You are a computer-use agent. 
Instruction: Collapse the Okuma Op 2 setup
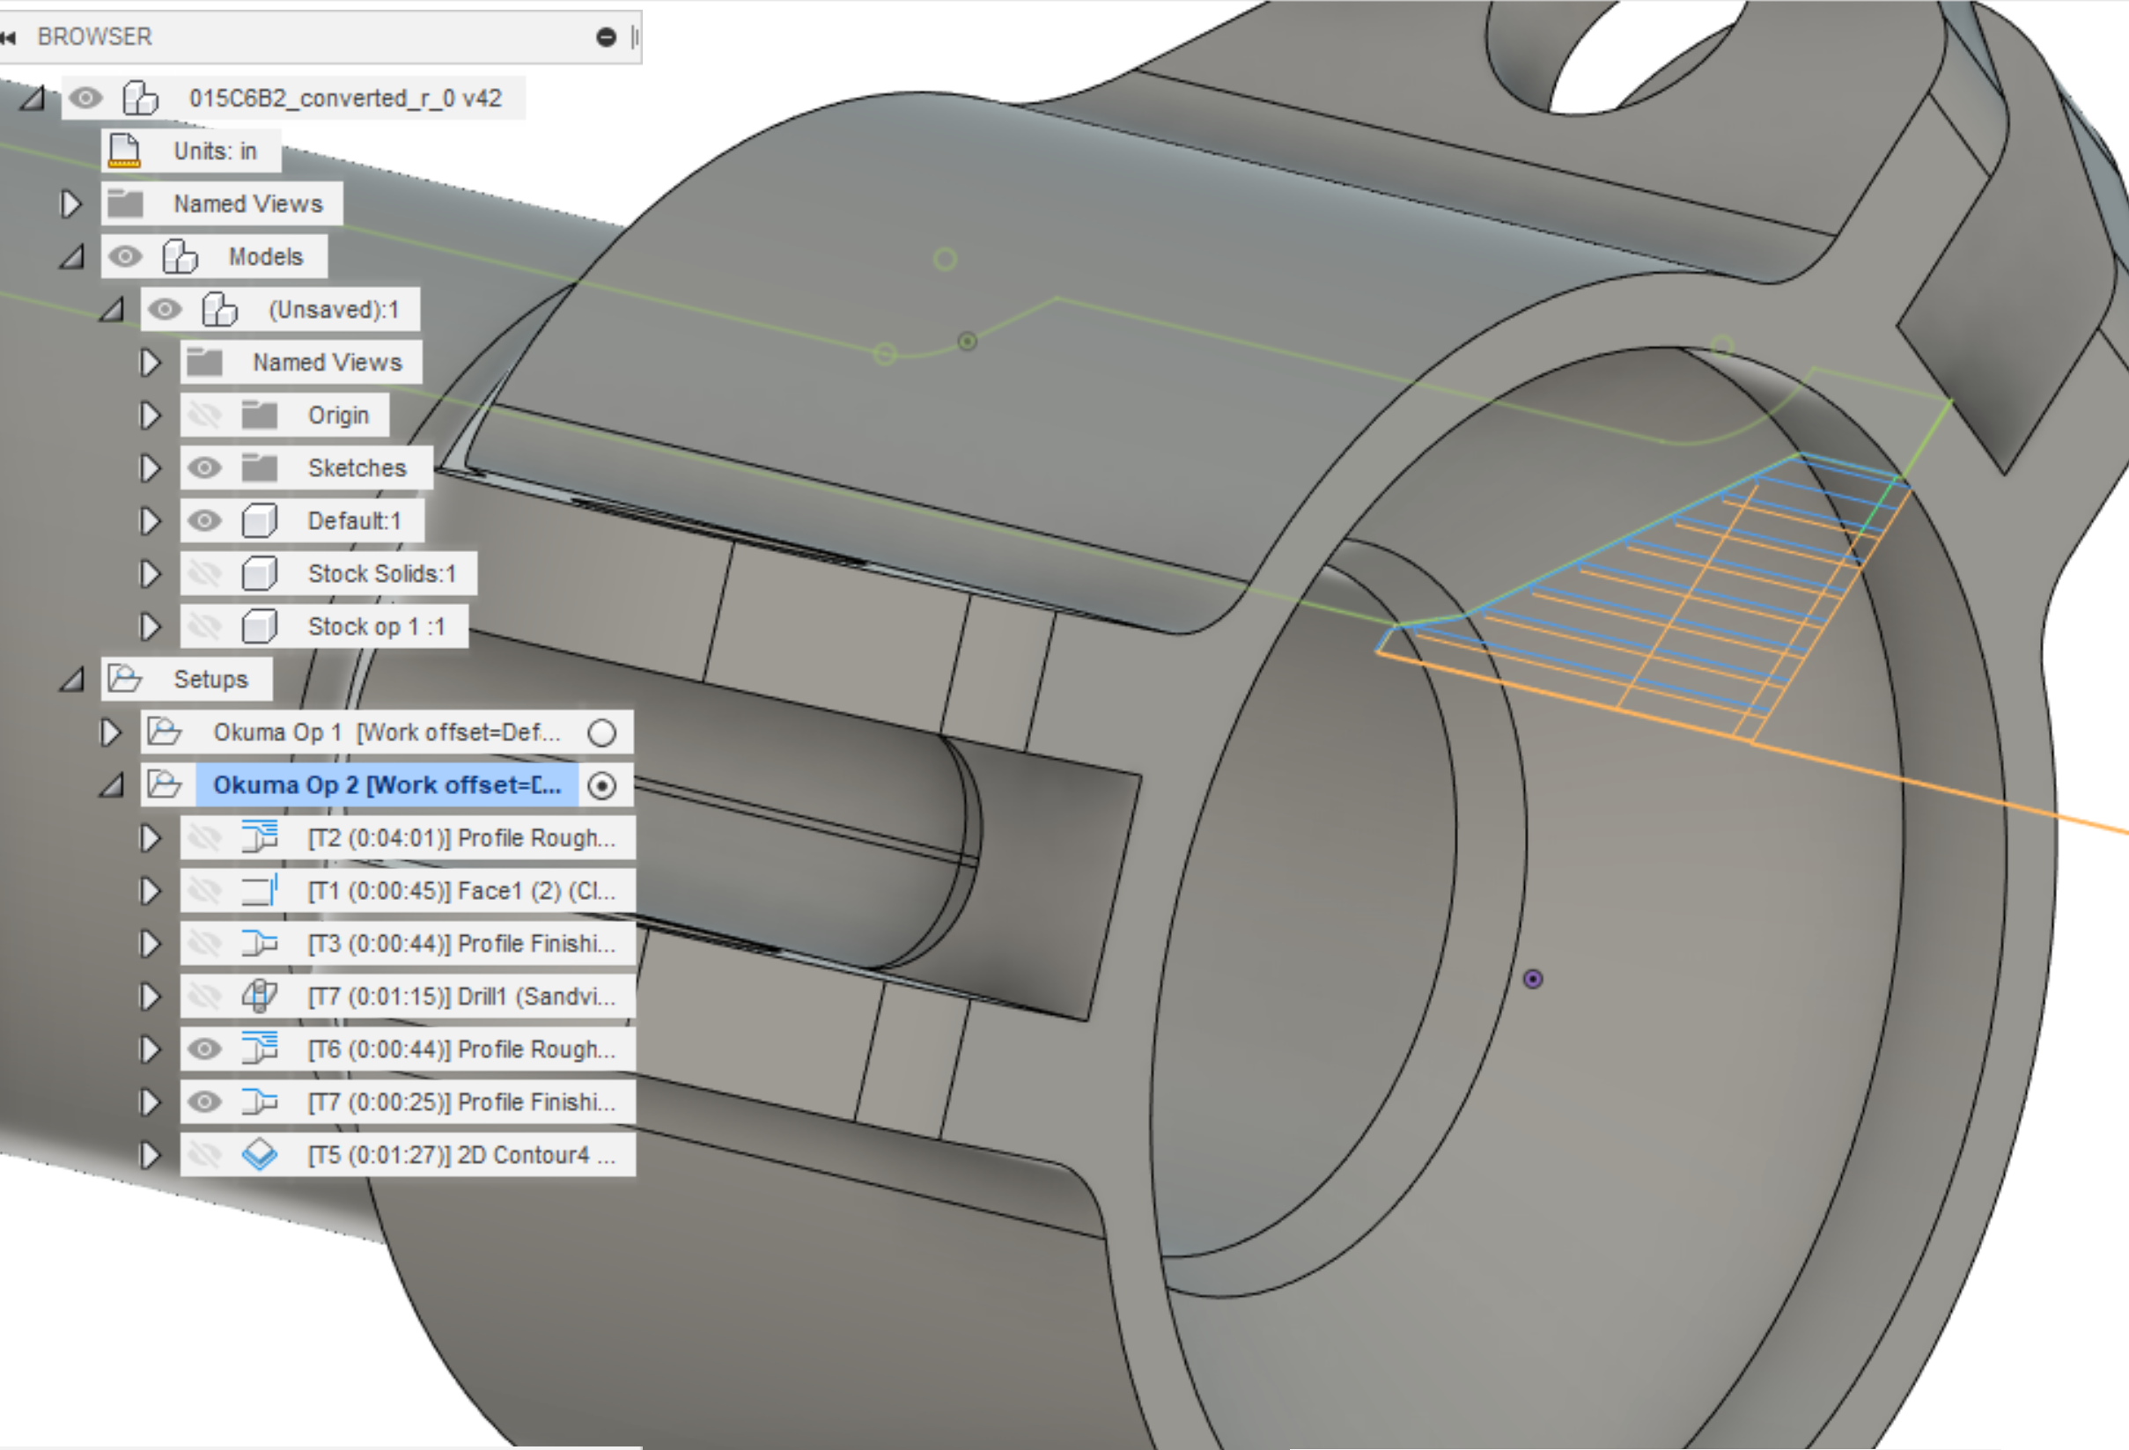(x=110, y=785)
